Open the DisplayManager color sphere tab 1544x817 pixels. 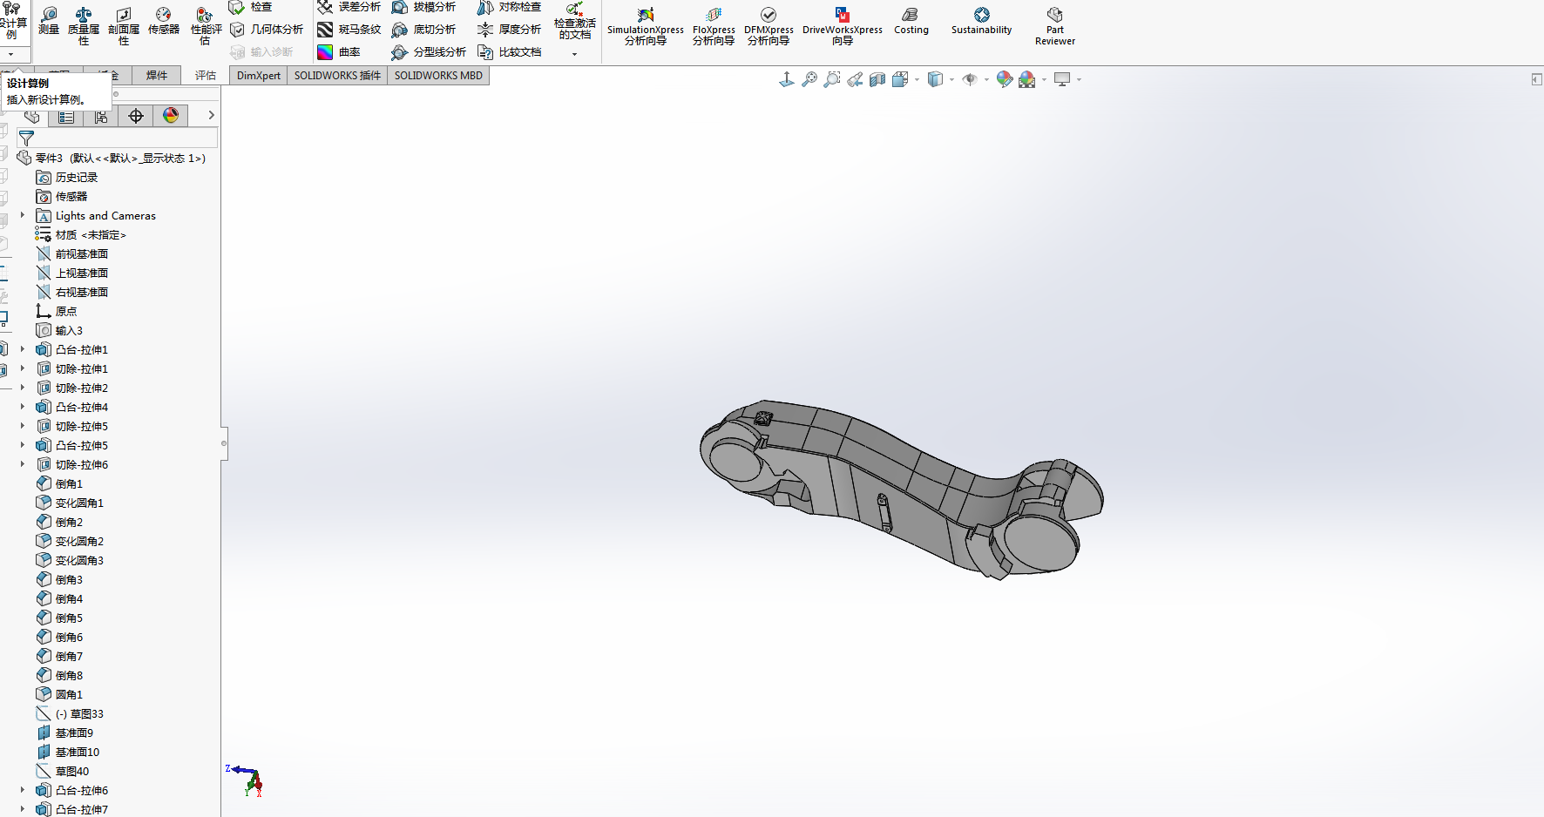(x=171, y=116)
